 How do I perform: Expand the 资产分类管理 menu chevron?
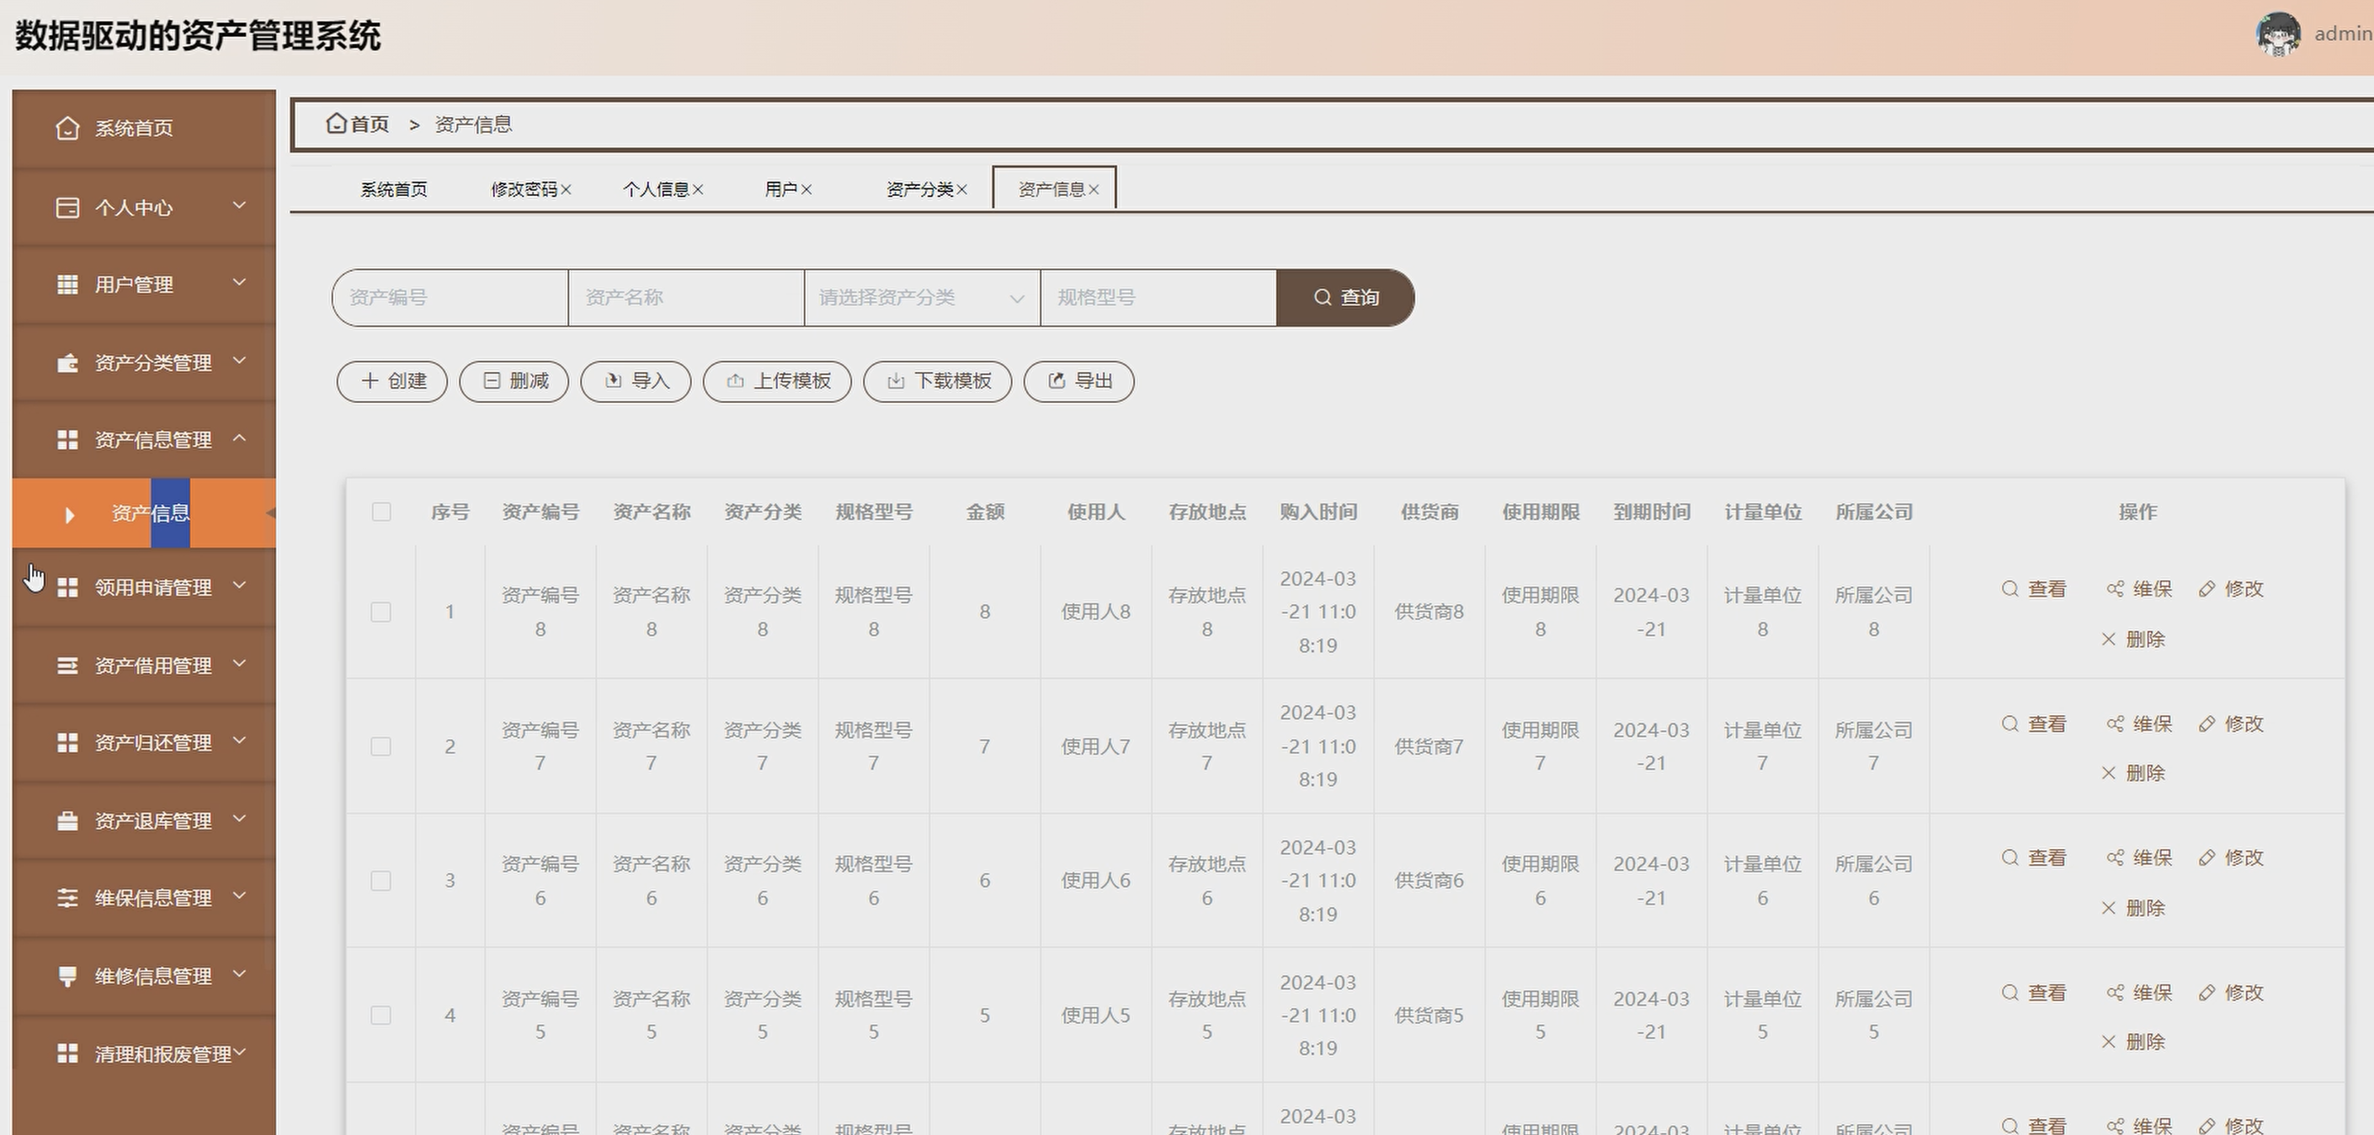click(x=240, y=361)
